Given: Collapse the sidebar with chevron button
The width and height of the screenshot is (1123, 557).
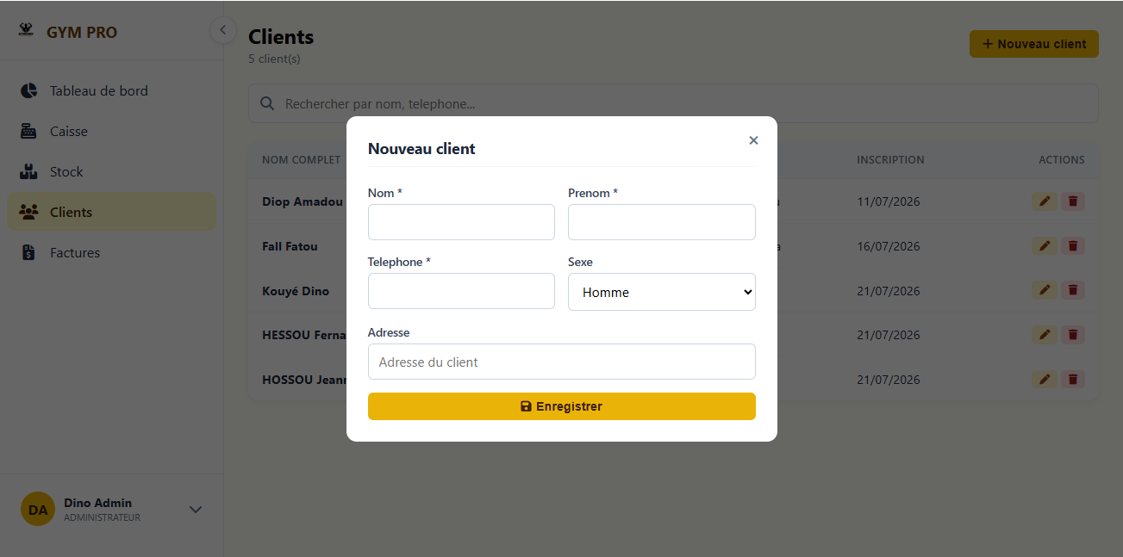Looking at the screenshot, I should coord(223,30).
